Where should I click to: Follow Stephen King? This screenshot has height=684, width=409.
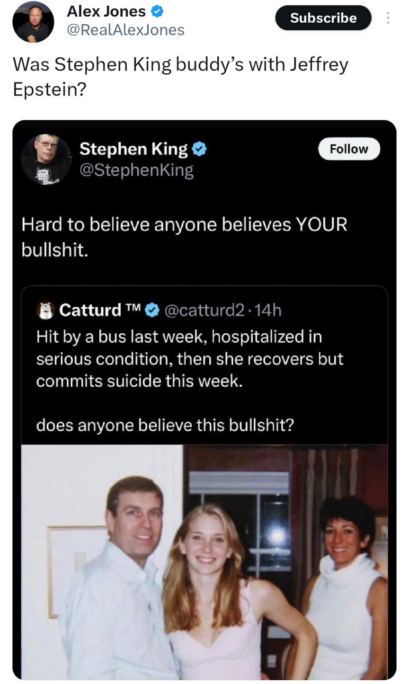click(349, 149)
